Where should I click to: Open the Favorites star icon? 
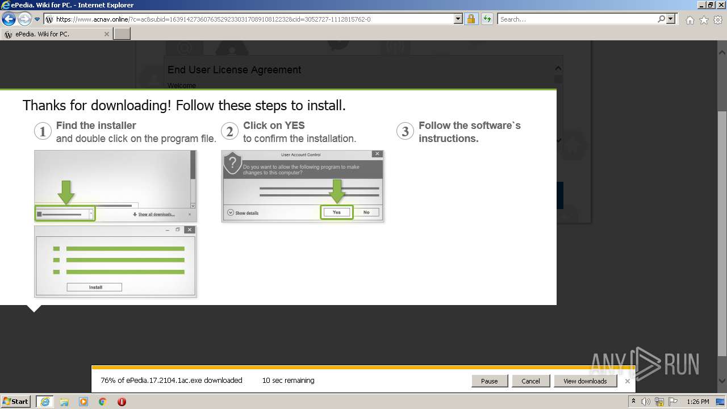704,20
